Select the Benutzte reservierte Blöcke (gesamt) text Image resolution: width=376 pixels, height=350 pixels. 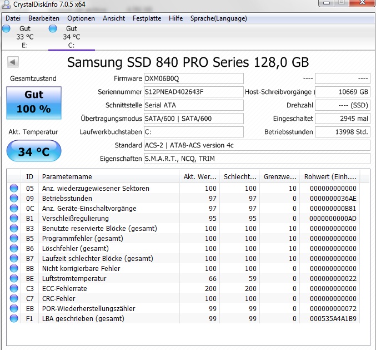(x=99, y=229)
